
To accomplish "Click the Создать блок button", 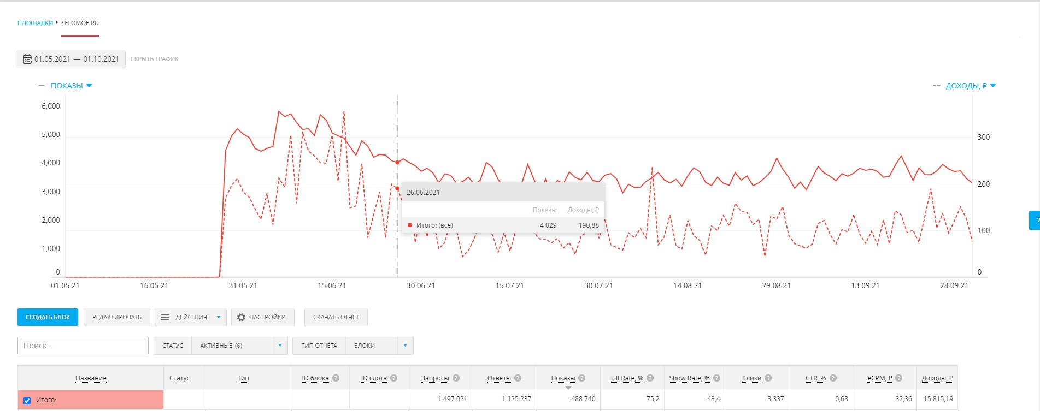I will pyautogui.click(x=48, y=317).
